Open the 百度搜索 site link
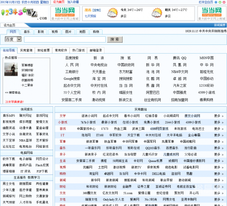Viewport: 227px width, 206px height. coord(72,58)
